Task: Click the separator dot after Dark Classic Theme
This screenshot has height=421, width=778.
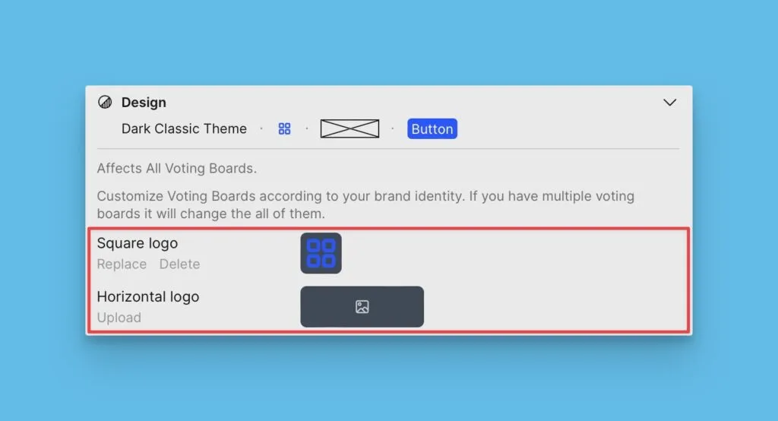Action: click(x=261, y=129)
